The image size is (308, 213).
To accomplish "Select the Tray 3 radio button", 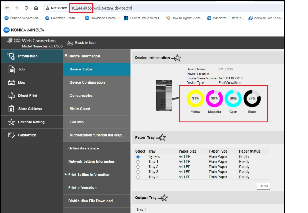I will pyautogui.click(x=138, y=172).
